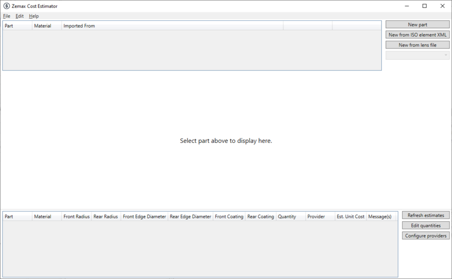452x279 pixels.
Task: Click Edit quantities button
Action: [426, 225]
